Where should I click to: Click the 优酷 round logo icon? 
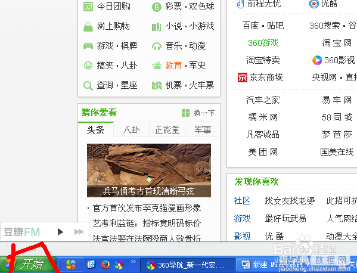pyautogui.click(x=313, y=4)
